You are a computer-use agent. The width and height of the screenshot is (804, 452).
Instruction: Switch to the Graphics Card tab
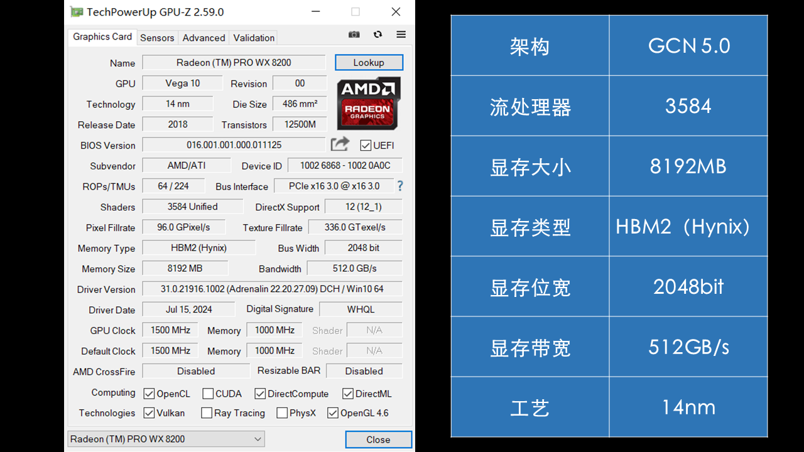[102, 36]
